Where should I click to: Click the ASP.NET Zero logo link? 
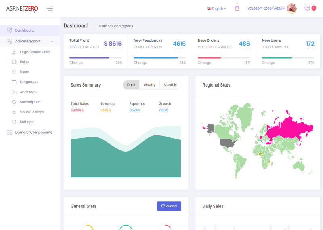(22, 8)
